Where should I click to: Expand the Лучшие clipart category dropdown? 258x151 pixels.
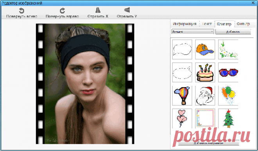[193, 32]
